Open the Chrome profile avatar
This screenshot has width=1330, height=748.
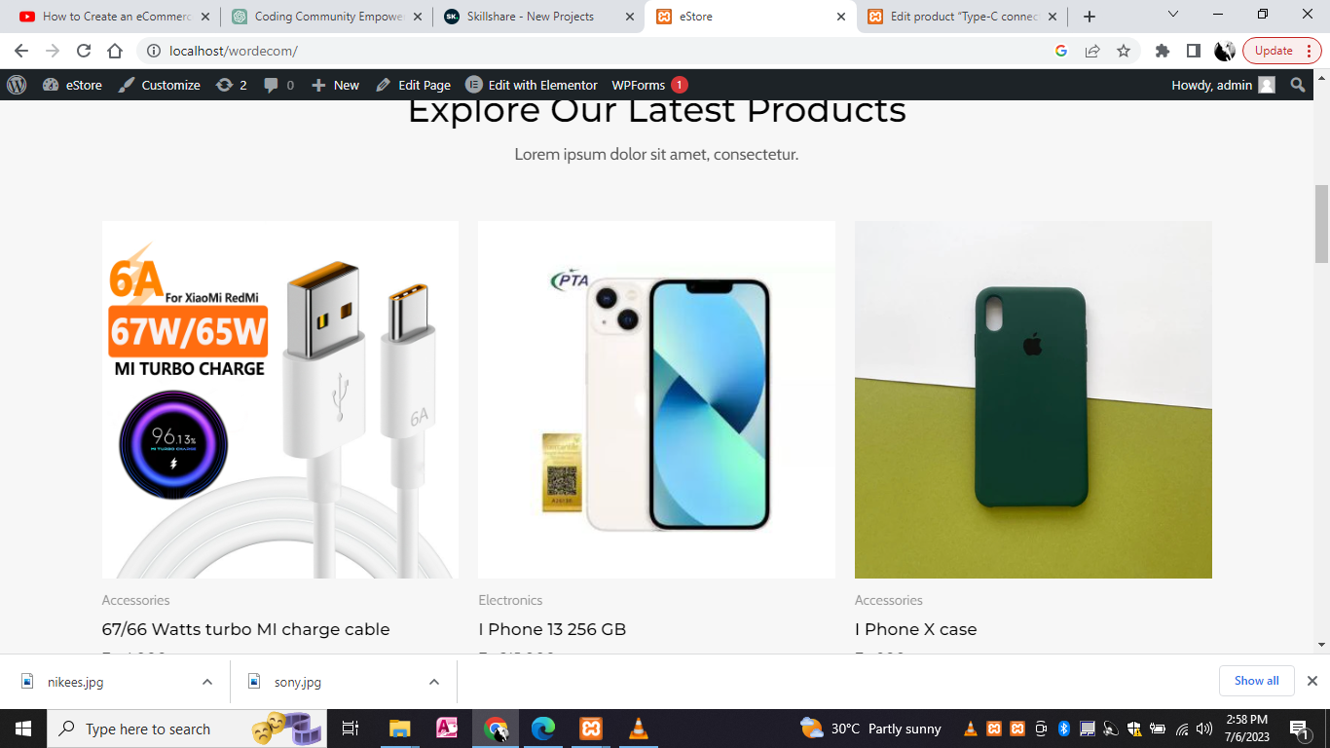[1225, 51]
